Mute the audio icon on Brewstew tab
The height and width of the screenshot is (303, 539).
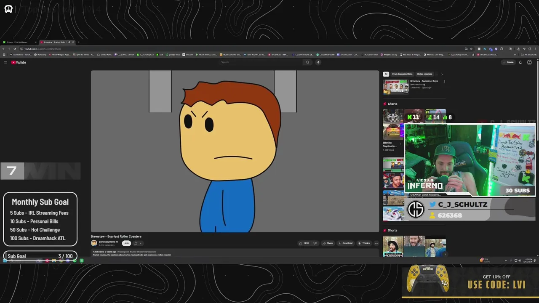point(69,42)
